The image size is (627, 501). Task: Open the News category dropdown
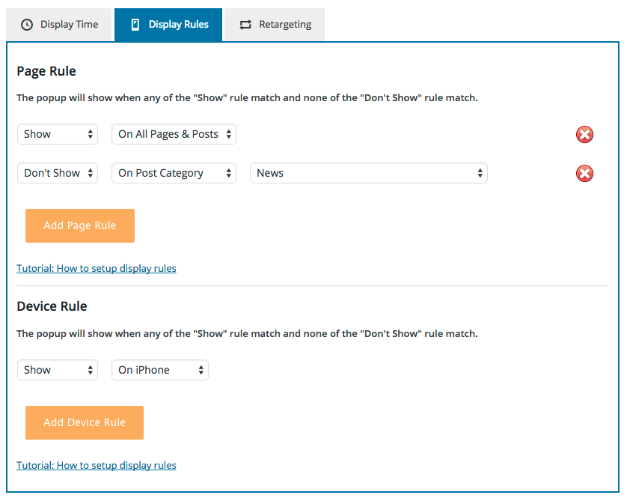tap(368, 174)
